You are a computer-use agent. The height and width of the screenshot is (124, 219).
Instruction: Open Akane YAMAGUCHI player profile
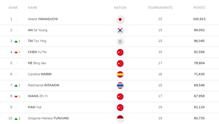pyautogui.click(x=43, y=19)
